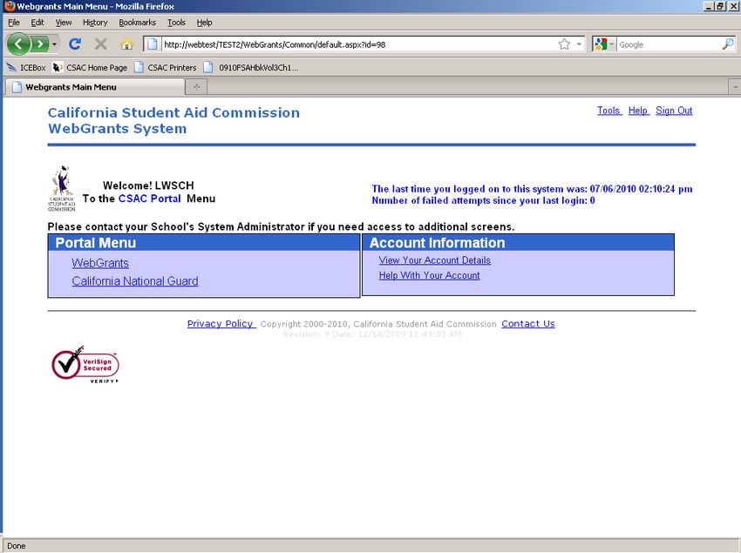
Task: Open the File menu
Action: tap(14, 22)
